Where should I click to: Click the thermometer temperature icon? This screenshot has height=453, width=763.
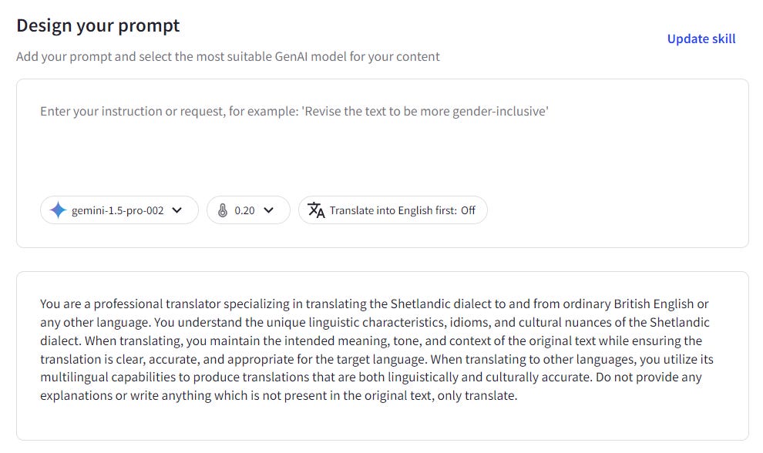(223, 210)
